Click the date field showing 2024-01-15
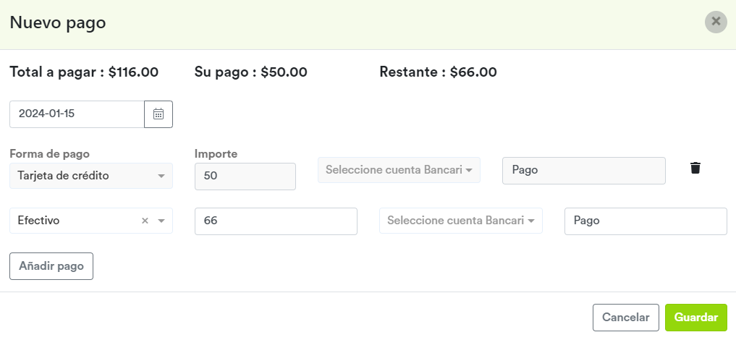 (77, 114)
